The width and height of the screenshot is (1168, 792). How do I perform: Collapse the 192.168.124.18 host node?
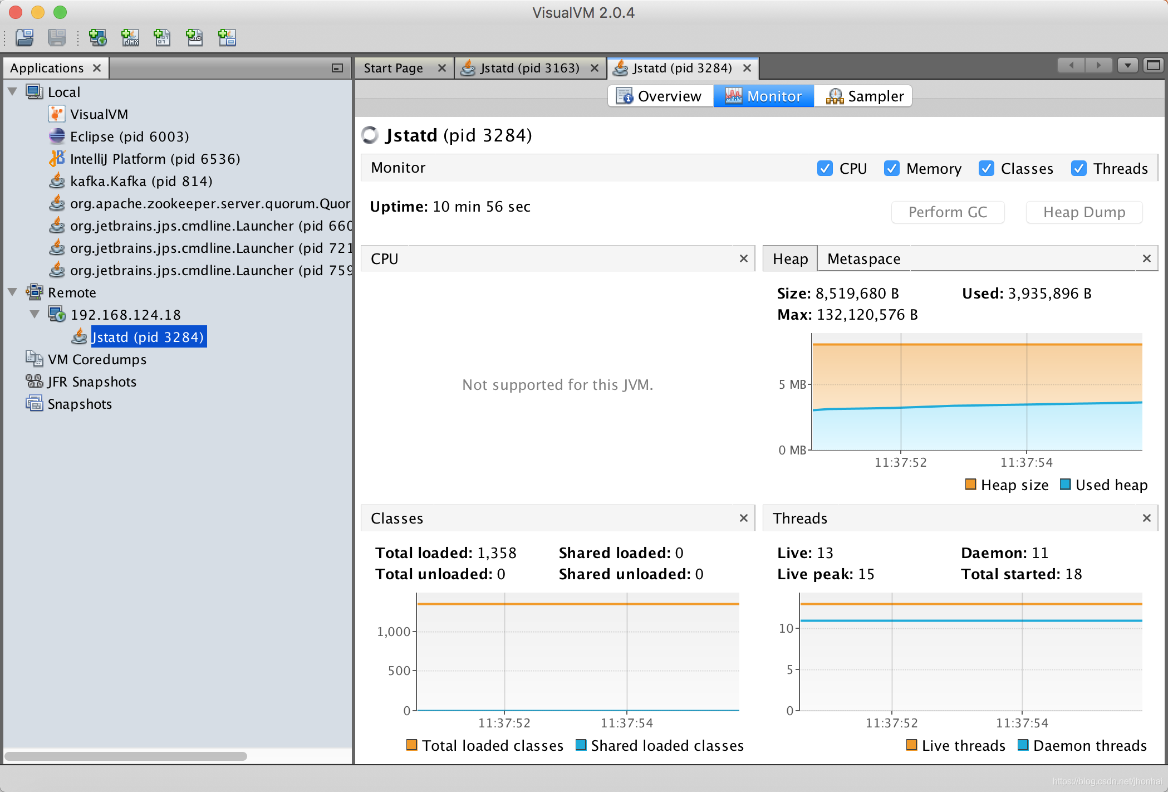(x=35, y=315)
